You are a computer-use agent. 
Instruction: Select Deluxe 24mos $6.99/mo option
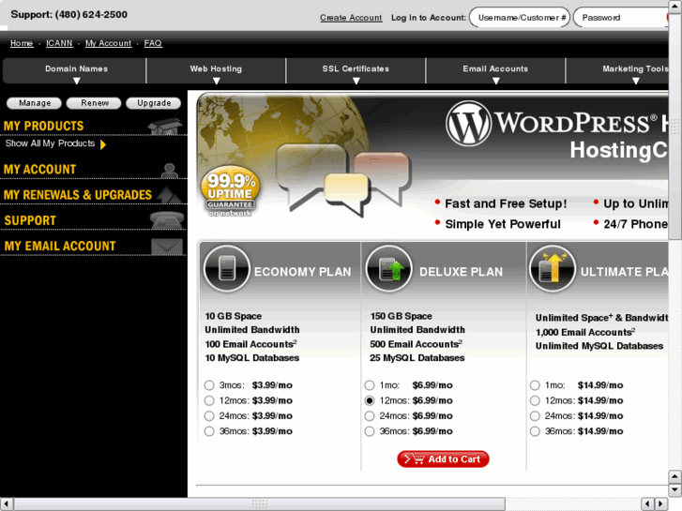pyautogui.click(x=370, y=415)
